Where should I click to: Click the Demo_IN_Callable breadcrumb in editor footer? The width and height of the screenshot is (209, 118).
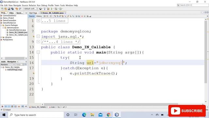coord(38,107)
